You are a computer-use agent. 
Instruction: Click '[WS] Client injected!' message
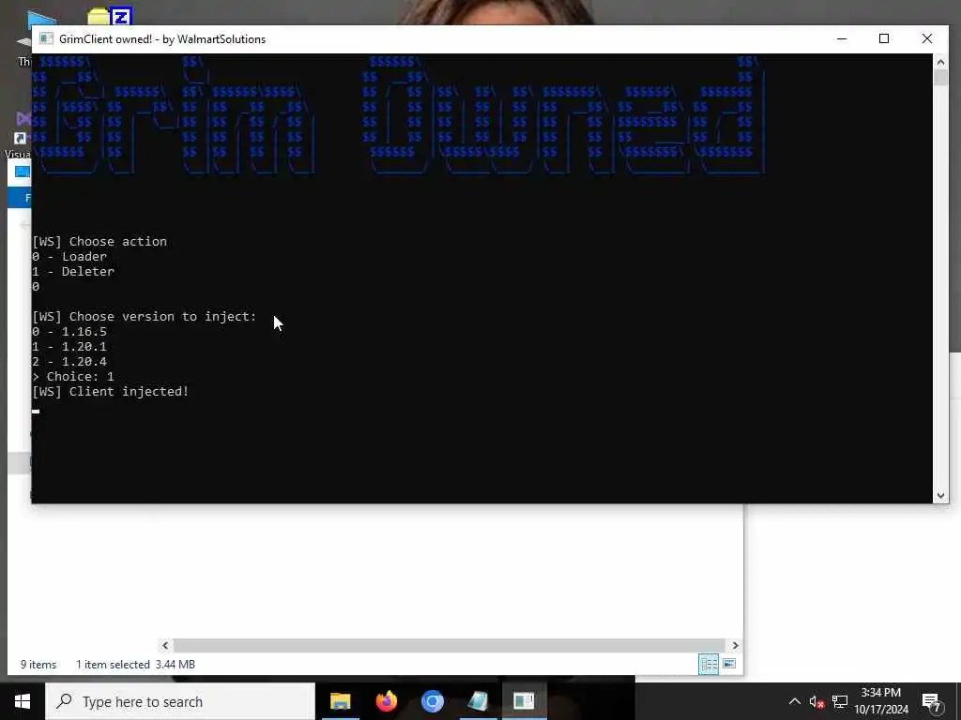[111, 391]
